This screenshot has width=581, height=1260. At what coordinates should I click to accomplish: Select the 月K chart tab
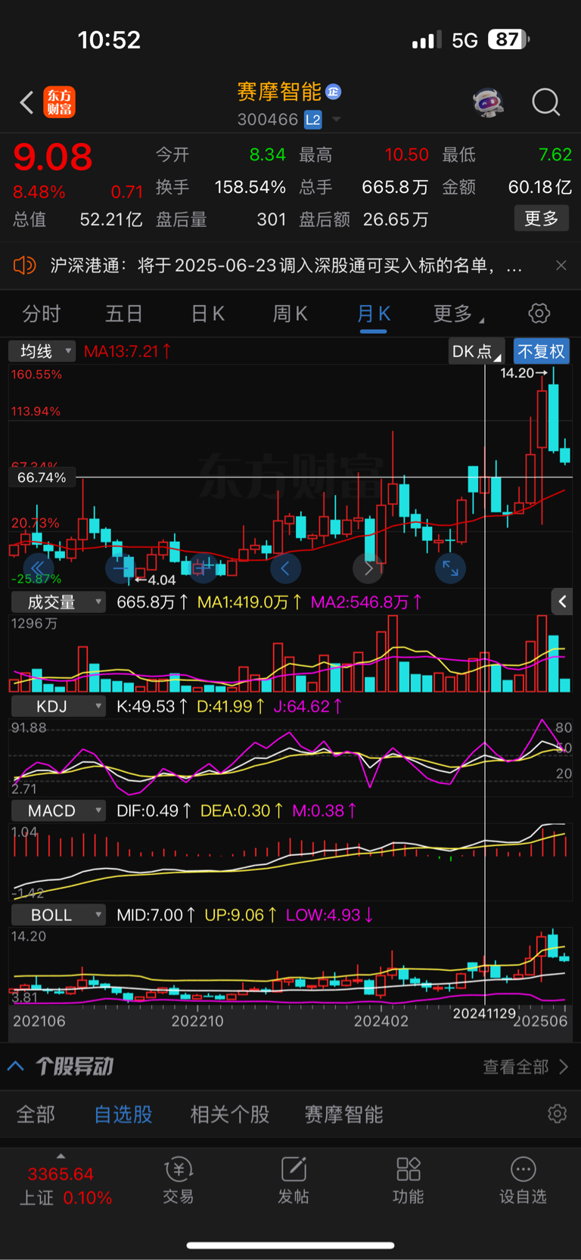tap(374, 313)
